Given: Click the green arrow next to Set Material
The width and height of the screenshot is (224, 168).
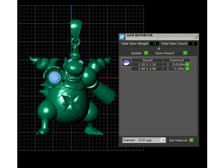Looking at the screenshot, I should point(192,140).
